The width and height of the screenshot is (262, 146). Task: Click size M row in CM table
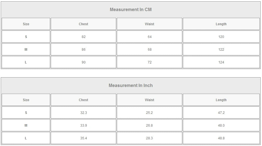tap(26, 50)
